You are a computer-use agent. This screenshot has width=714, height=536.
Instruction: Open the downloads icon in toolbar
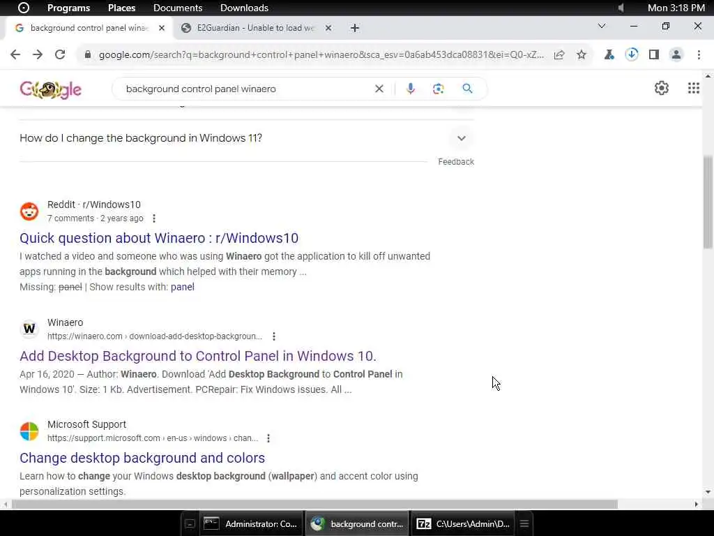point(631,54)
